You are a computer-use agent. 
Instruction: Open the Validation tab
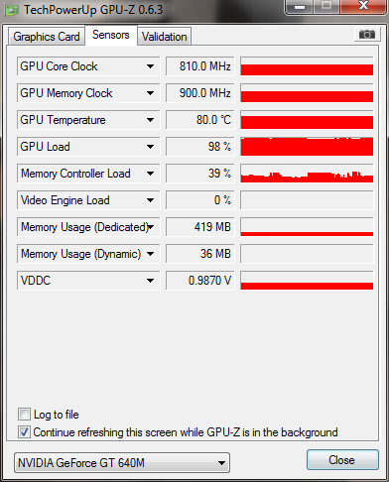(x=165, y=37)
